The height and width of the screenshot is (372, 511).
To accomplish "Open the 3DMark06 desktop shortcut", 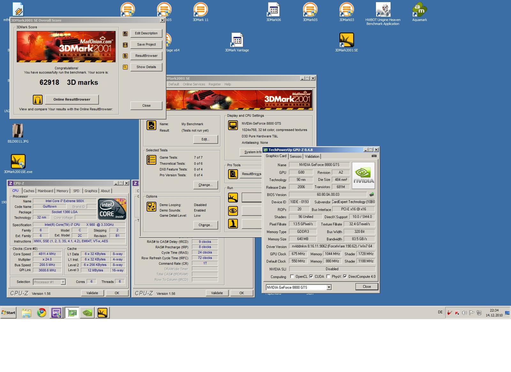I will tap(274, 12).
